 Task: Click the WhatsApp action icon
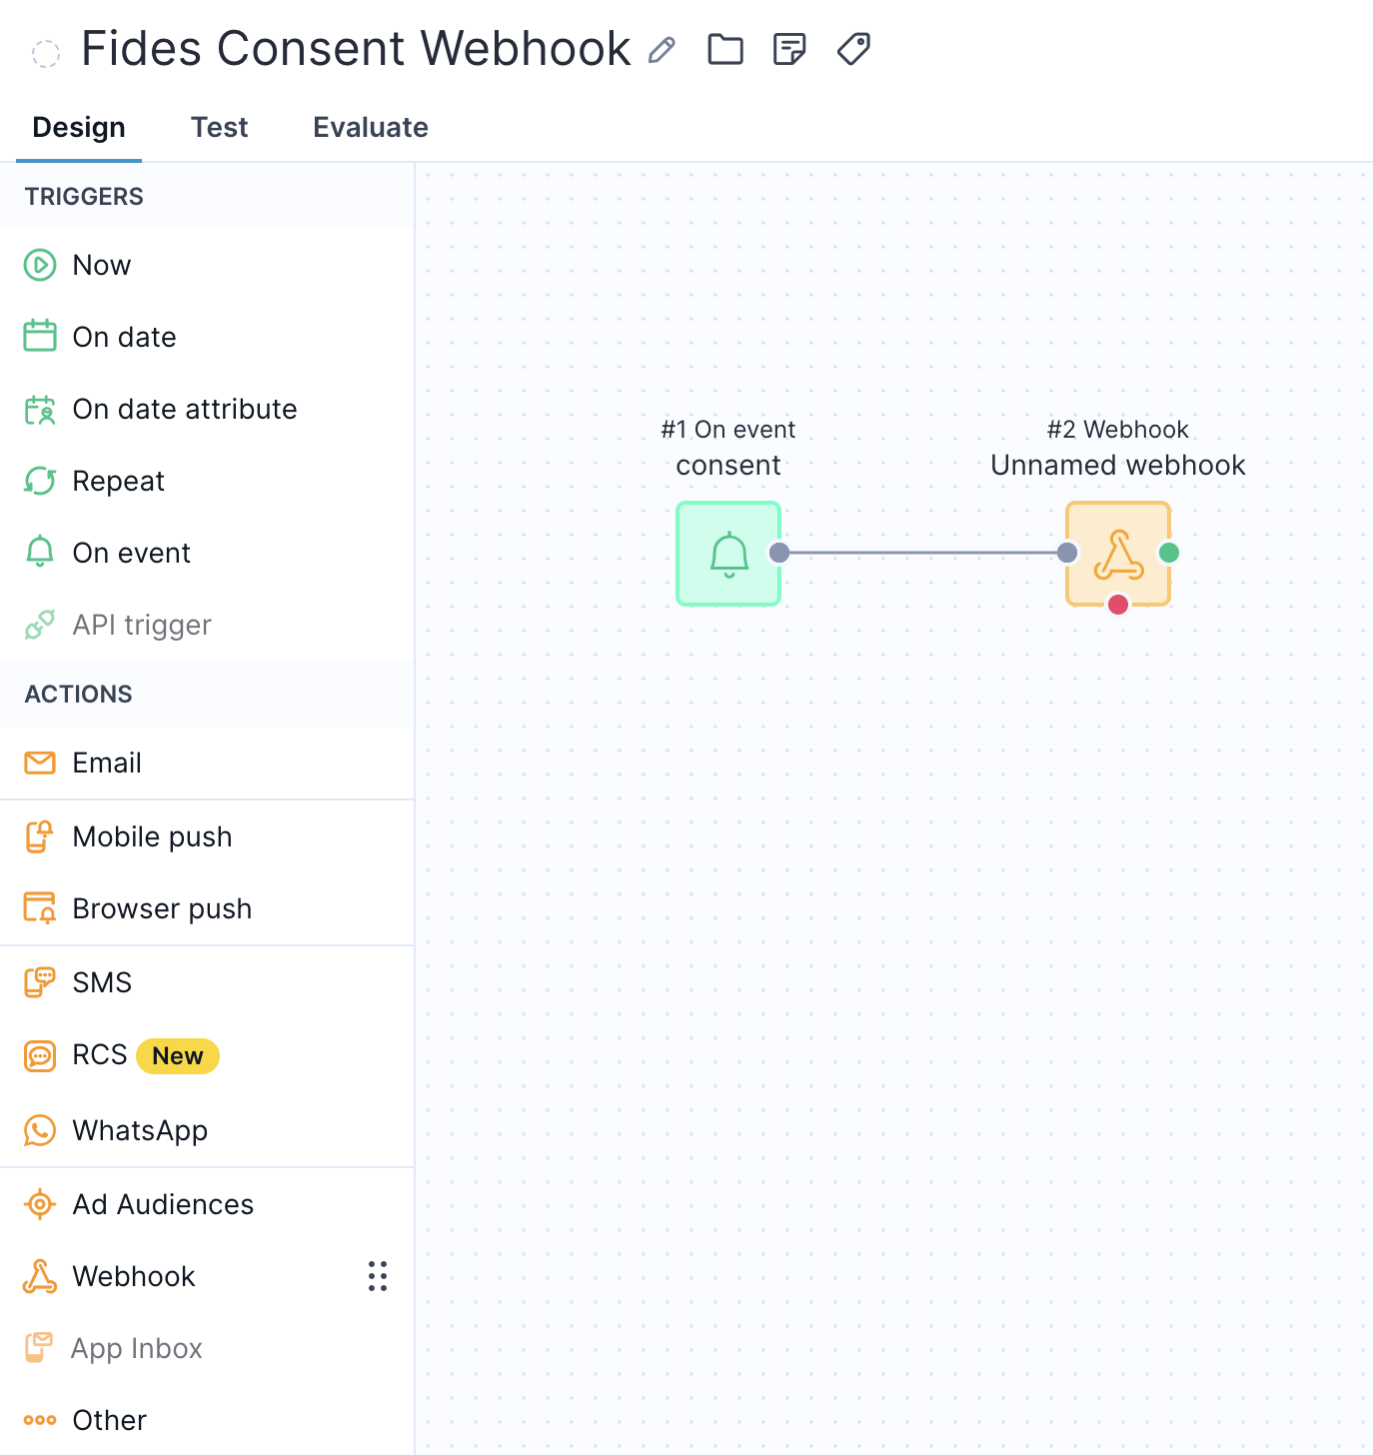[x=40, y=1130]
